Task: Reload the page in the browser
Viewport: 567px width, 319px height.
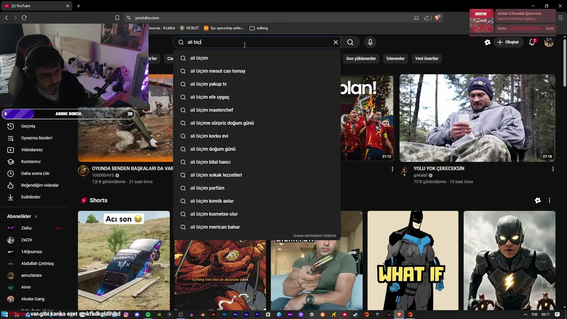Action: (24, 18)
